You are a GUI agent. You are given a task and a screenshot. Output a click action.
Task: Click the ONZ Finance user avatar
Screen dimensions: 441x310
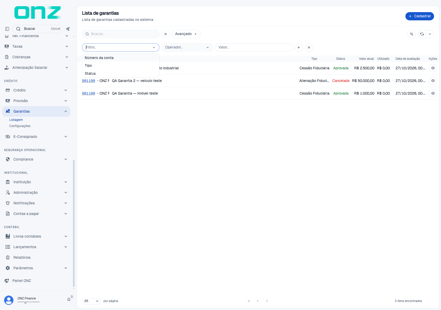click(x=9, y=300)
